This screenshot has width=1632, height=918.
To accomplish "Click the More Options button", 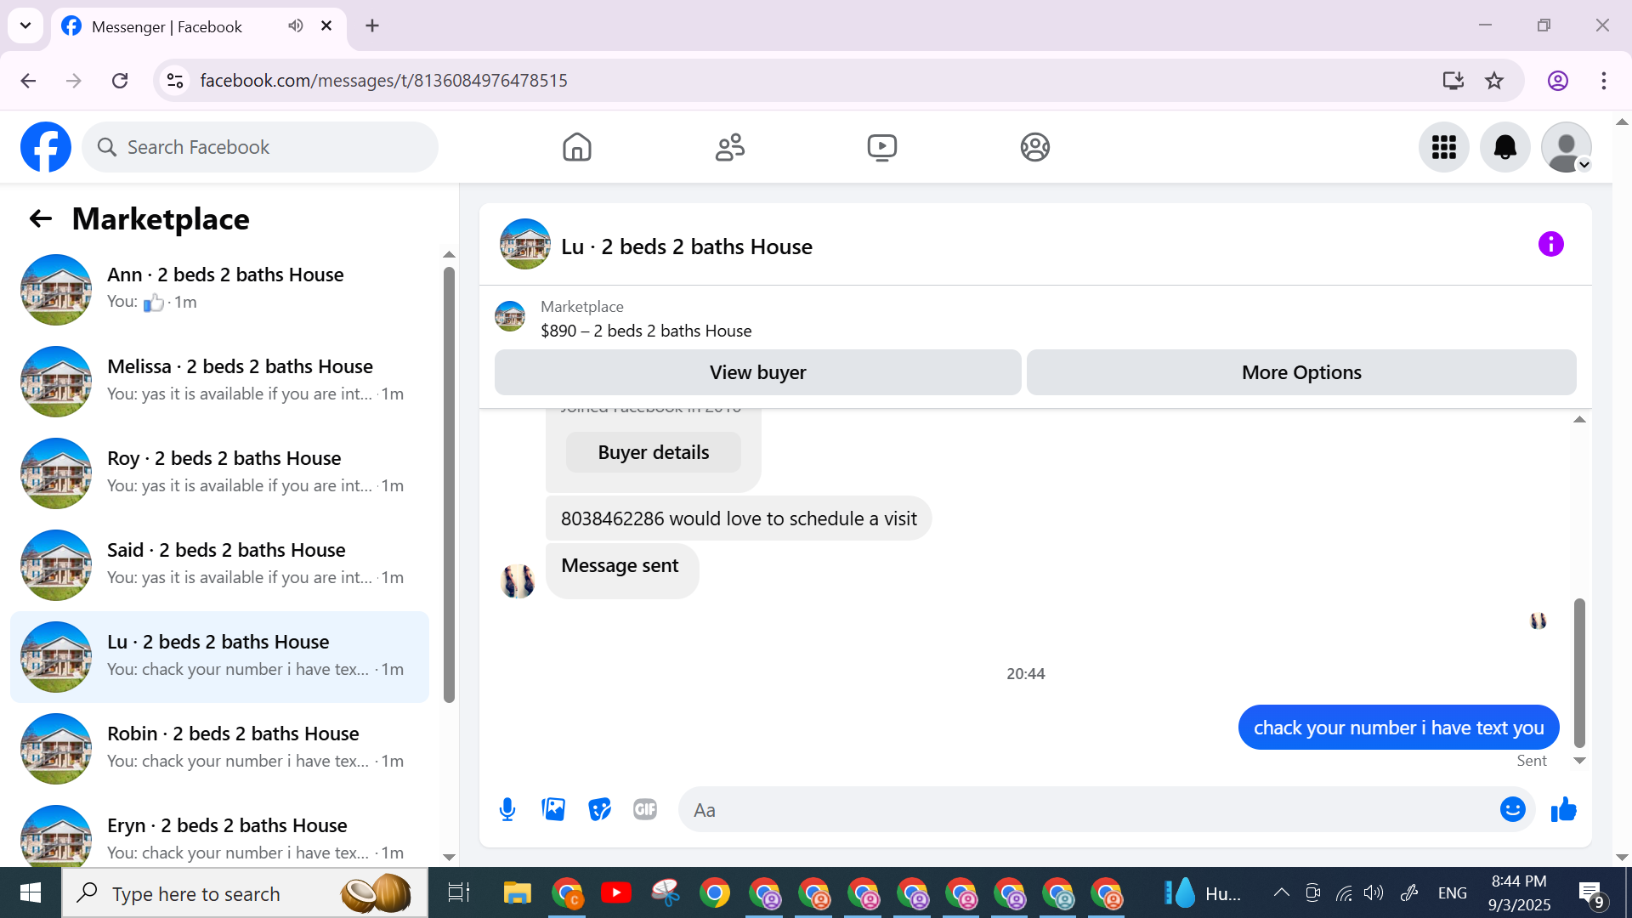I will pyautogui.click(x=1301, y=372).
